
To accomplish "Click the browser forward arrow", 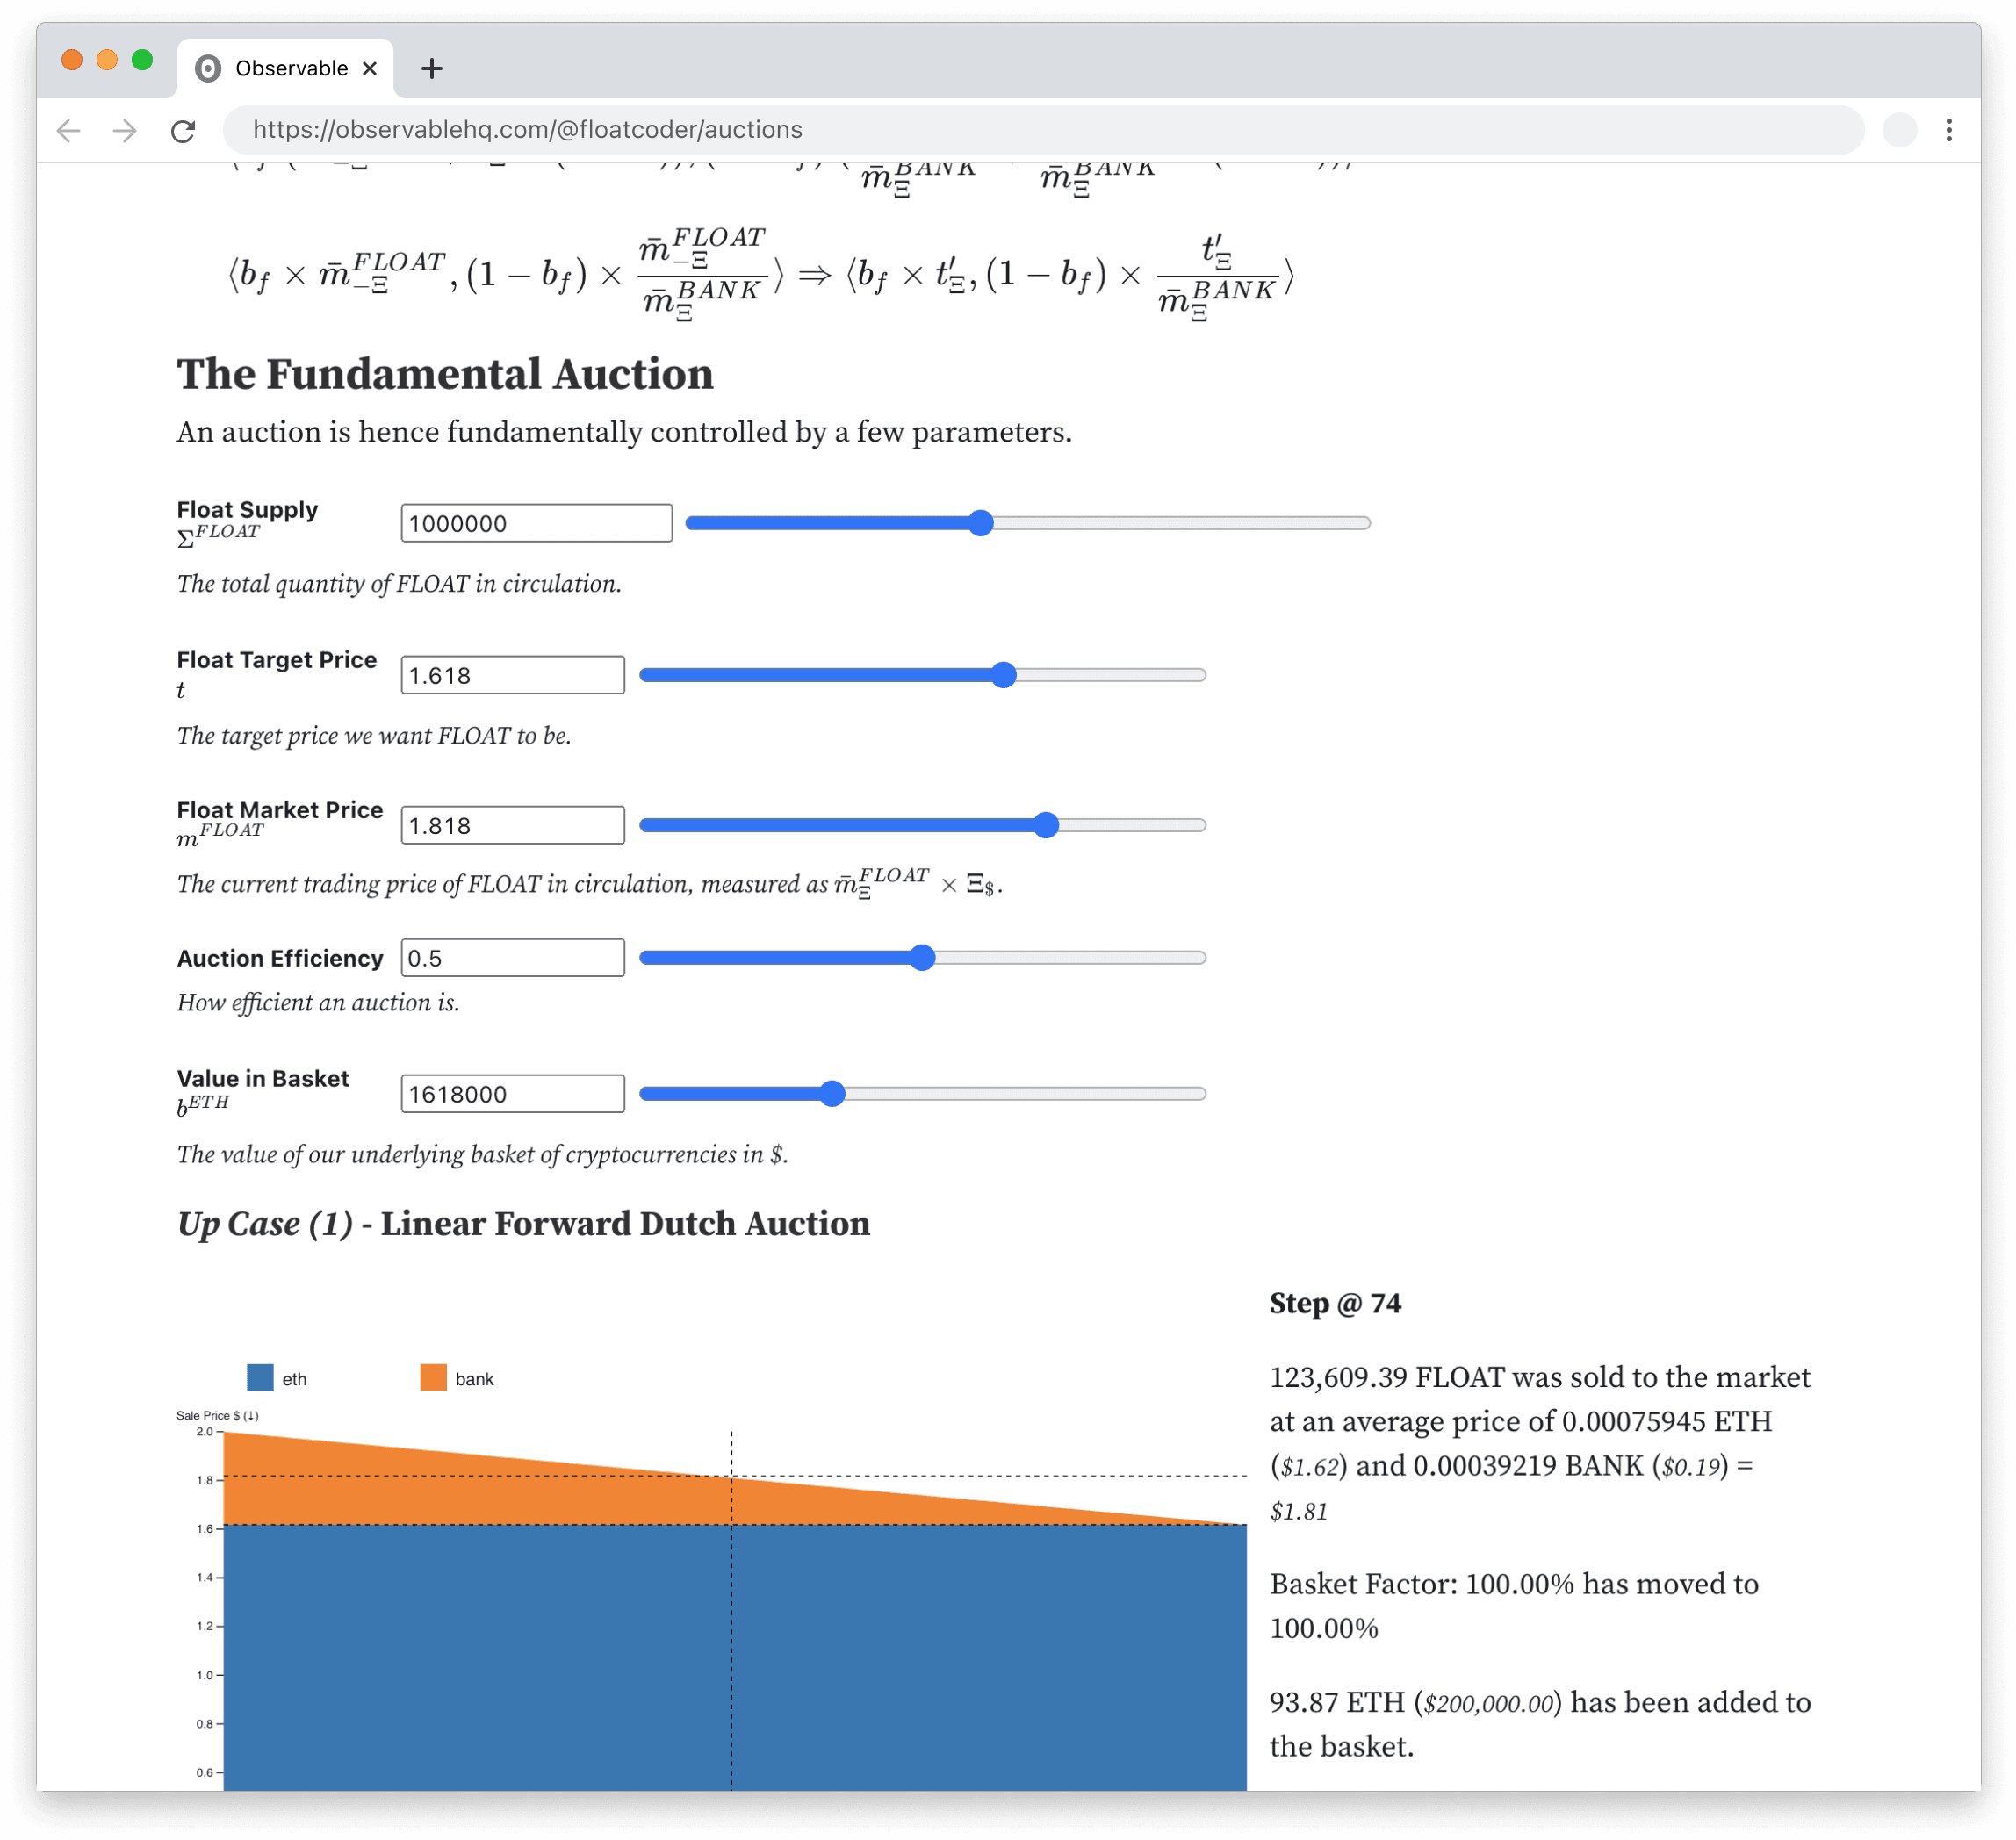I will [x=125, y=130].
